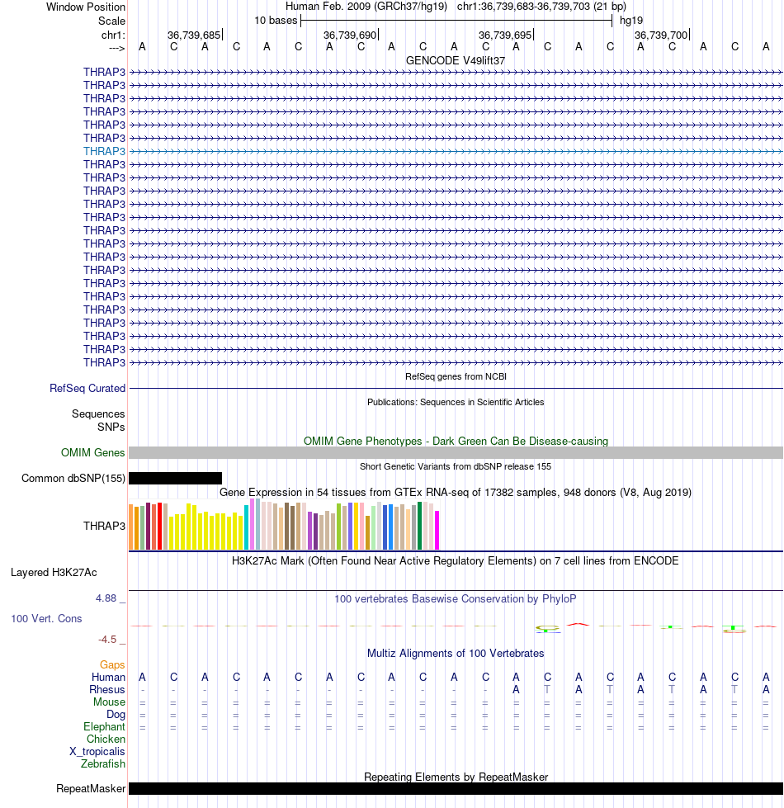
Task: Click the Elephant alignment row label
Action: 104,726
